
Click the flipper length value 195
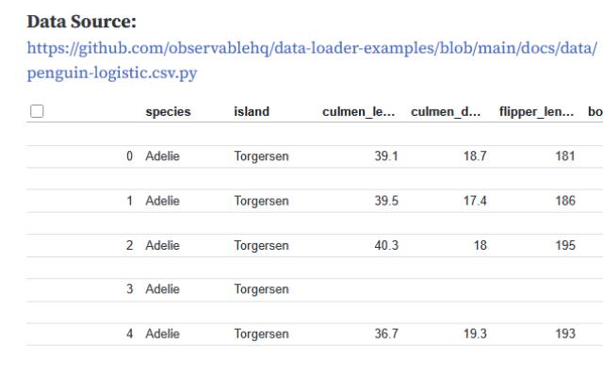[x=564, y=245]
